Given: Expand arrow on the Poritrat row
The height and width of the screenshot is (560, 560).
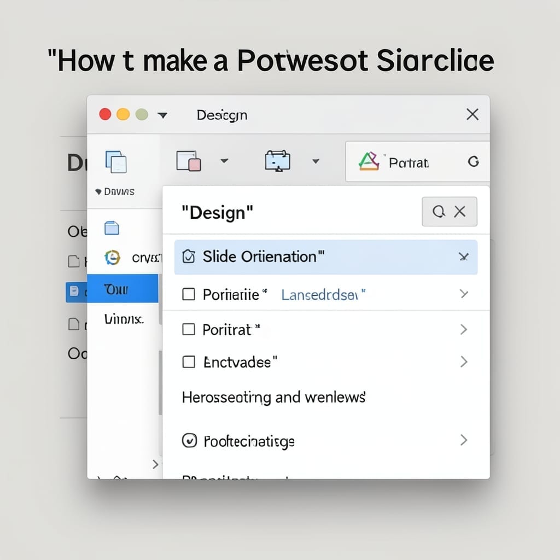Looking at the screenshot, I should (x=464, y=329).
